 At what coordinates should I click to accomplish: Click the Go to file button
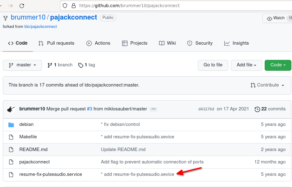click(213, 65)
